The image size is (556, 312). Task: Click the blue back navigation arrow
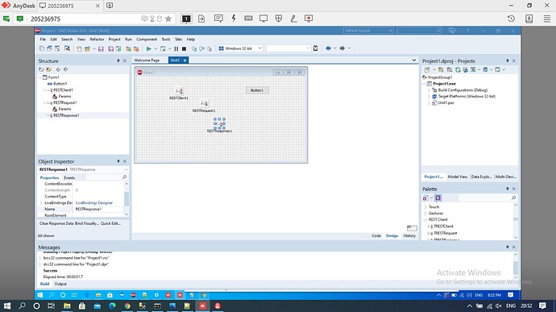click(328, 48)
